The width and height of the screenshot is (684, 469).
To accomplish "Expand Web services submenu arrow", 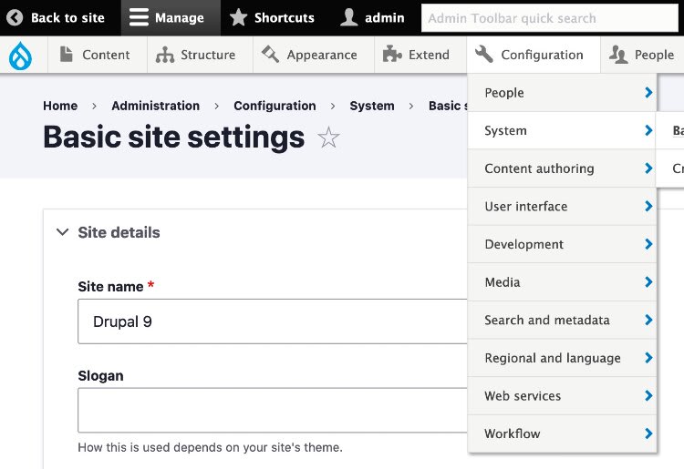I will coord(648,395).
